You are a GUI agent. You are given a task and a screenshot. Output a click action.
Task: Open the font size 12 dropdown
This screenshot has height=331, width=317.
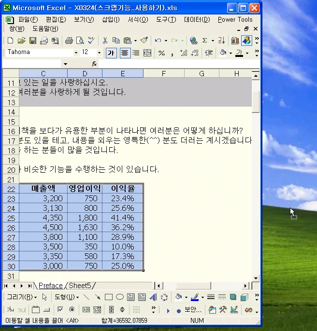click(x=99, y=53)
